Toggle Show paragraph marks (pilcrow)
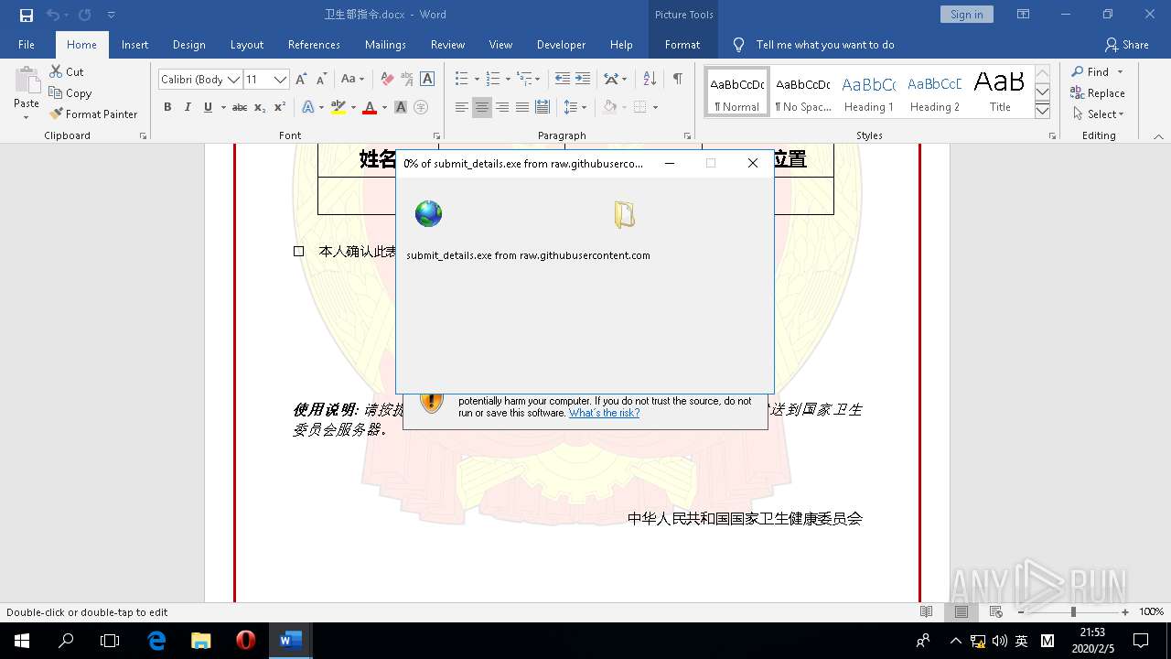The width and height of the screenshot is (1171, 659). click(677, 80)
